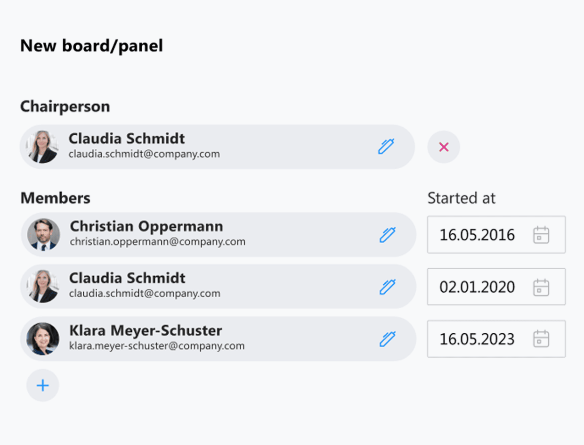Click Christian Oppermann's avatar photo
The height and width of the screenshot is (445, 584).
(x=43, y=234)
